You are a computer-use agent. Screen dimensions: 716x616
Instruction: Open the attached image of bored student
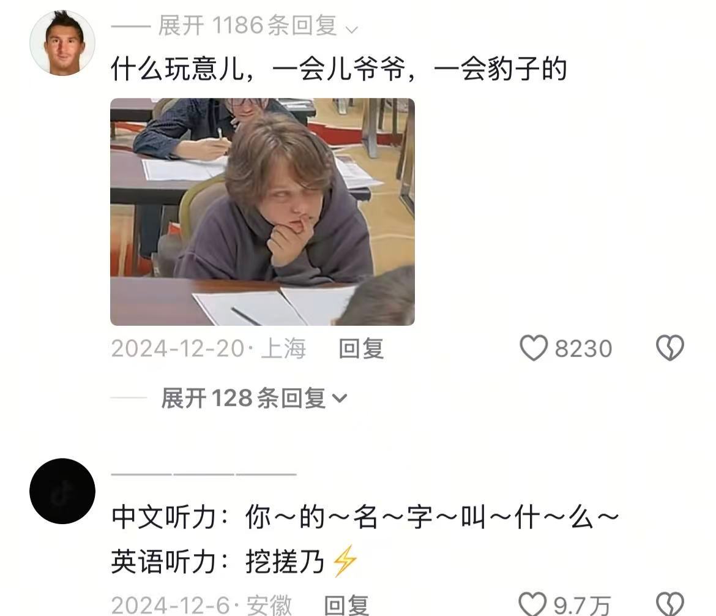[263, 212]
